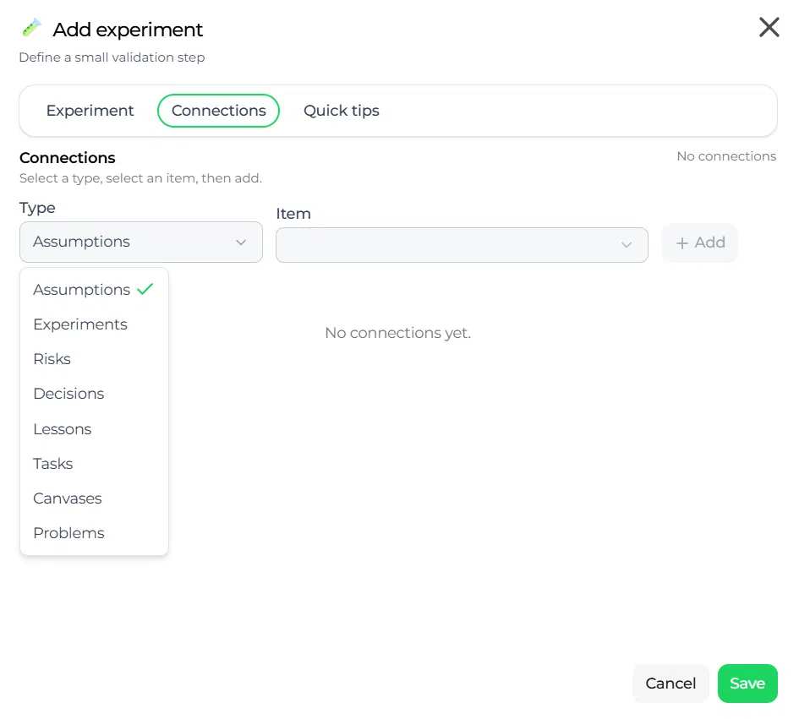The width and height of the screenshot is (799, 719).
Task: Choose Canvases from the type list
Action: pos(94,498)
